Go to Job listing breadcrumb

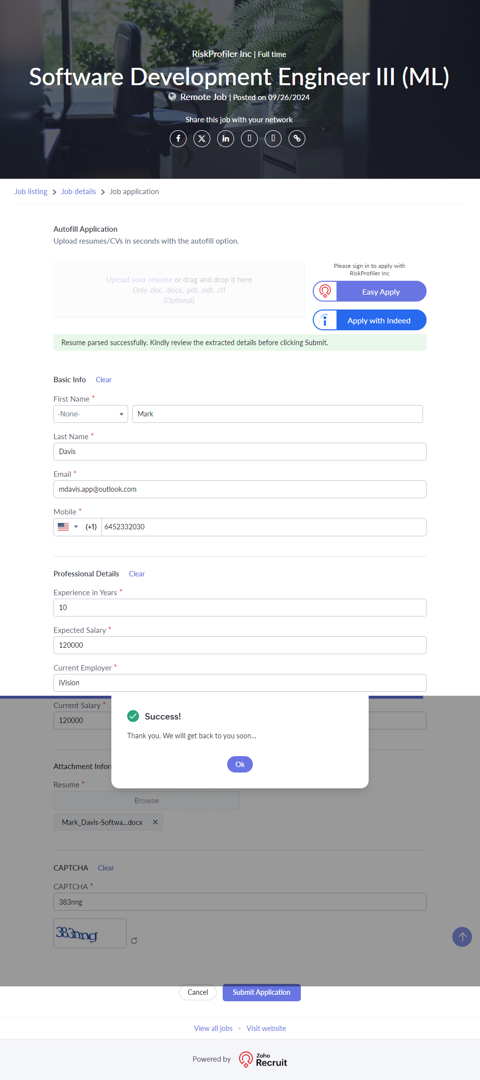pos(31,192)
